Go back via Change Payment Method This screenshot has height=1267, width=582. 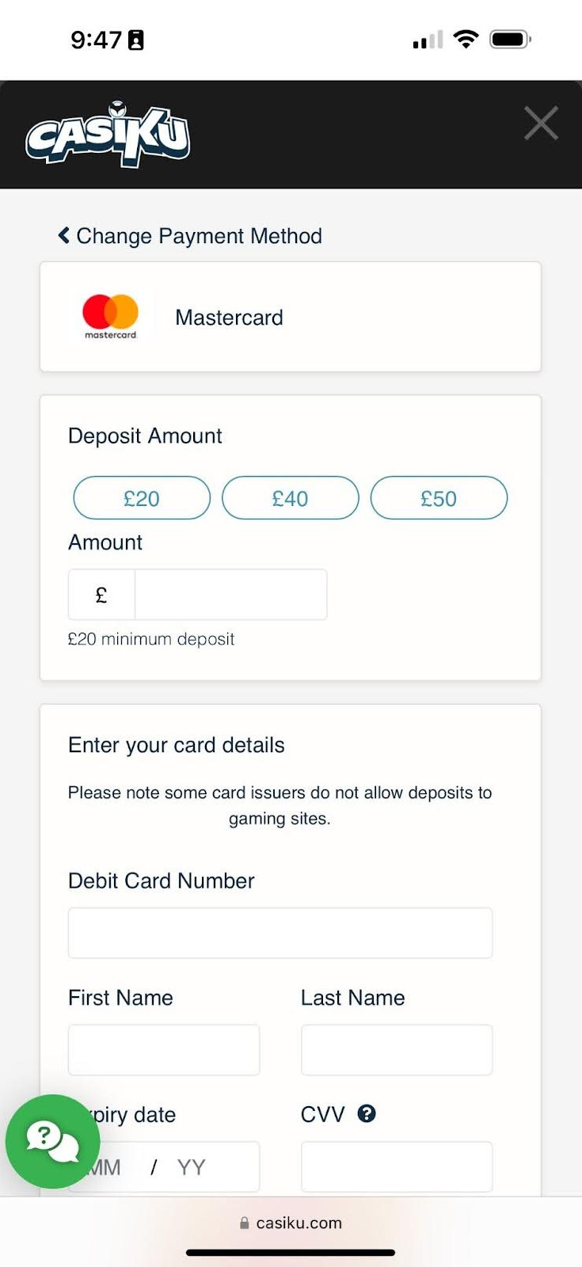(199, 236)
